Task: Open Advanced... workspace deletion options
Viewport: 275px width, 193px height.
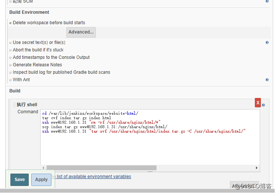Action: (x=81, y=32)
